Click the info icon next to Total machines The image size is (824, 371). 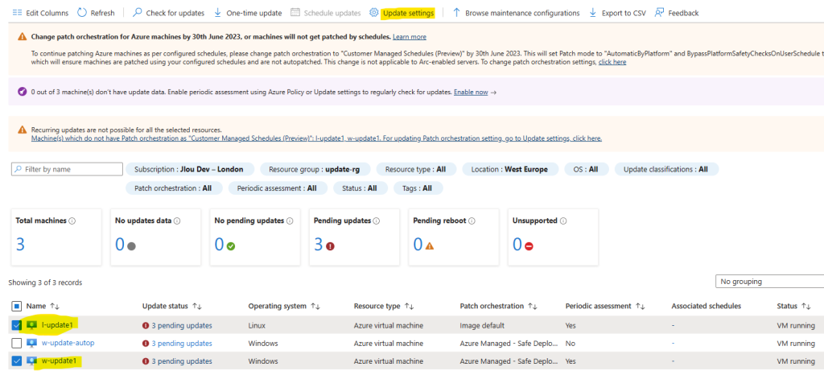[x=72, y=221]
